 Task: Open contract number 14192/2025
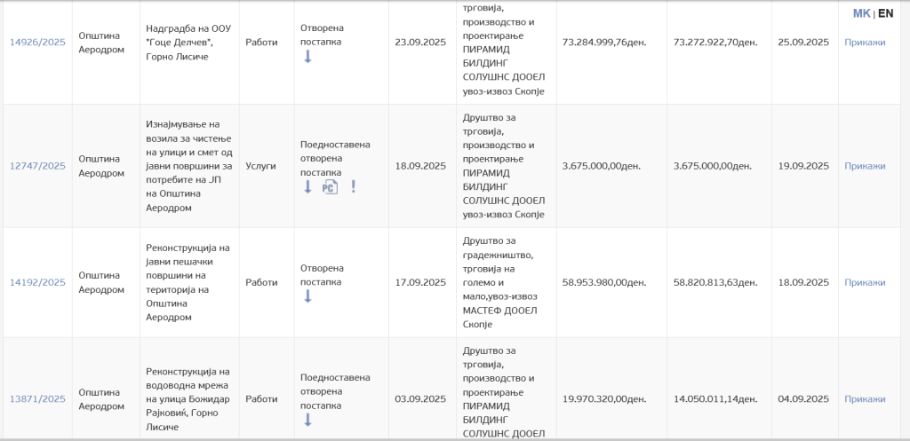37,282
